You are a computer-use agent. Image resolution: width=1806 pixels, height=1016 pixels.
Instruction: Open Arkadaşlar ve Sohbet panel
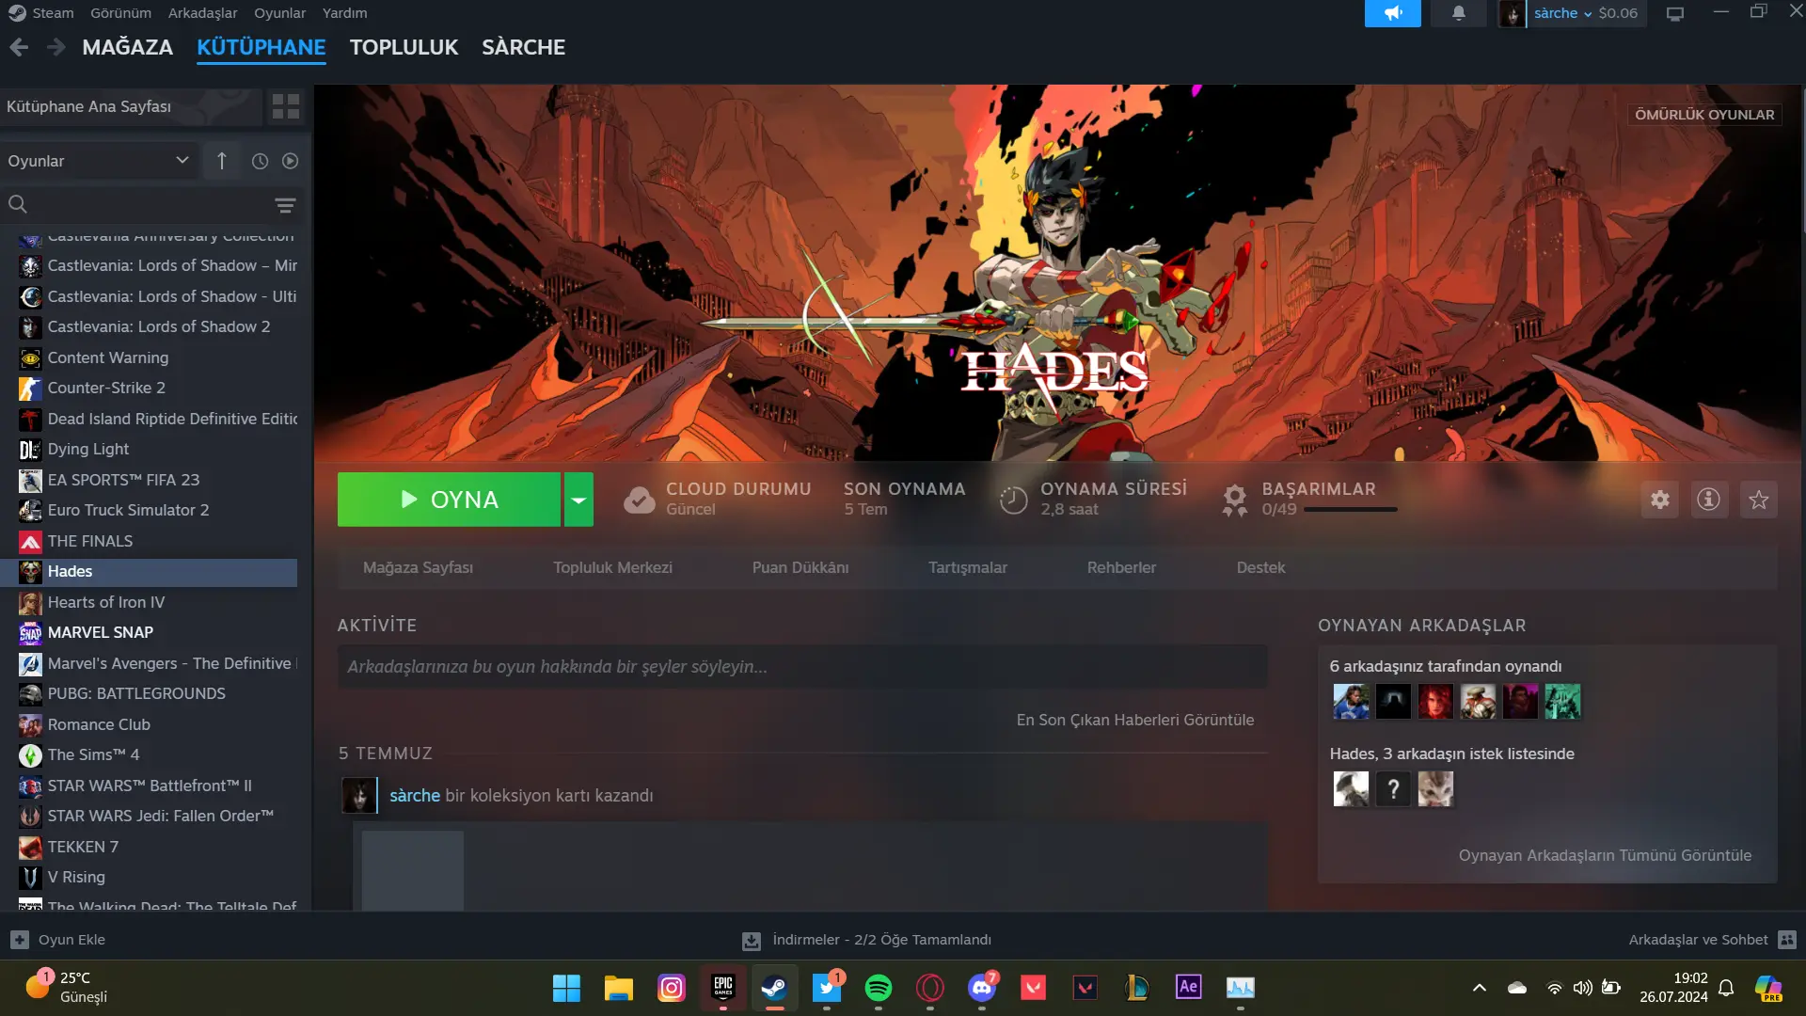(1712, 939)
